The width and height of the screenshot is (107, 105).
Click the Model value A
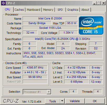tap(63, 44)
